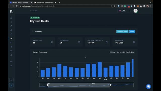Click the Avg. Market Availability pie icon
The height and width of the screenshot is (91, 161).
click(107, 42)
